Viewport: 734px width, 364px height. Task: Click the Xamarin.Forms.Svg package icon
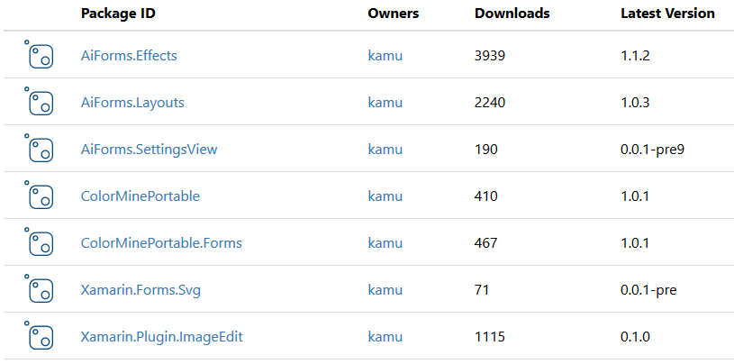pos(39,288)
